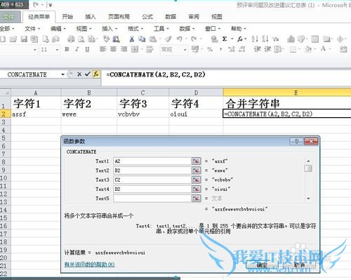The height and width of the screenshot is (280, 351).
Task: Open the 格式 classic menu dropdown
Action: click(135, 29)
